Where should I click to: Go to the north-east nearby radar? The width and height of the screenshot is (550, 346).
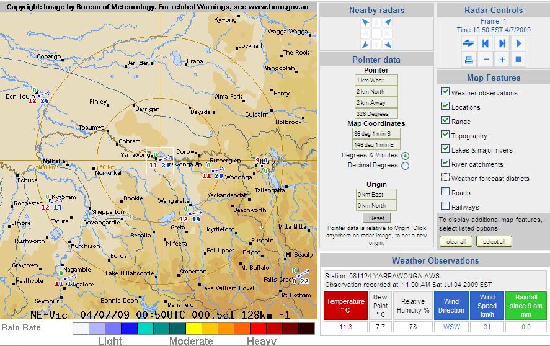388,23
